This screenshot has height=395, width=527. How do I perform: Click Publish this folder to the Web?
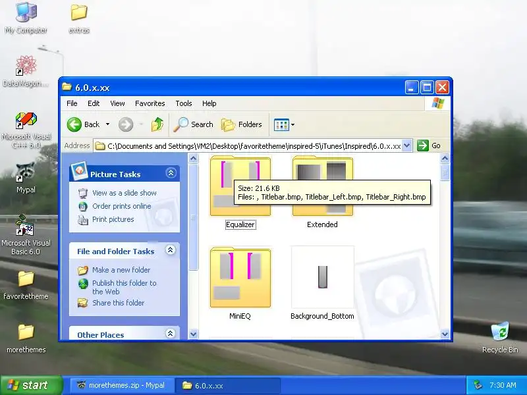(x=125, y=287)
